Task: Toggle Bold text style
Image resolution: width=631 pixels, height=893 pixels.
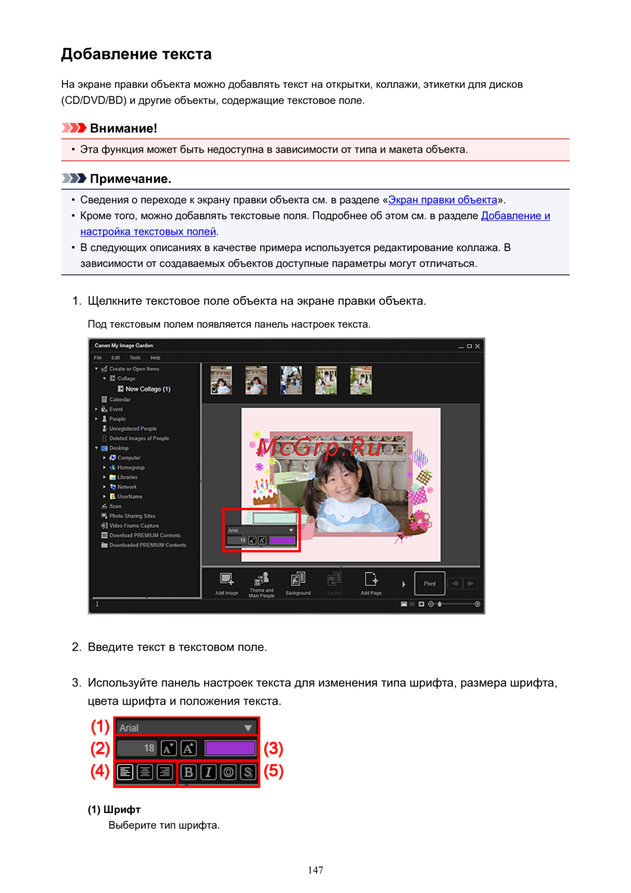Action: click(188, 772)
